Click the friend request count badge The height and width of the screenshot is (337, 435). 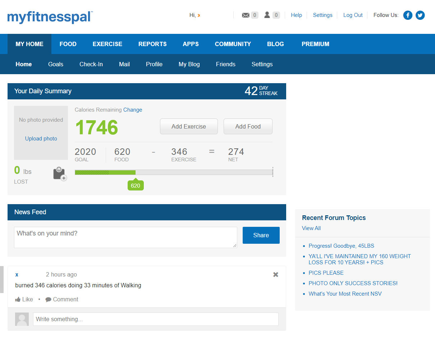[276, 15]
